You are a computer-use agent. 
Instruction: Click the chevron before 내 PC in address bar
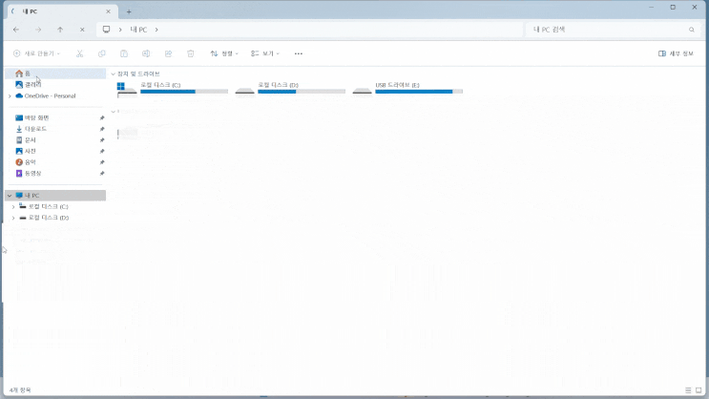(120, 30)
